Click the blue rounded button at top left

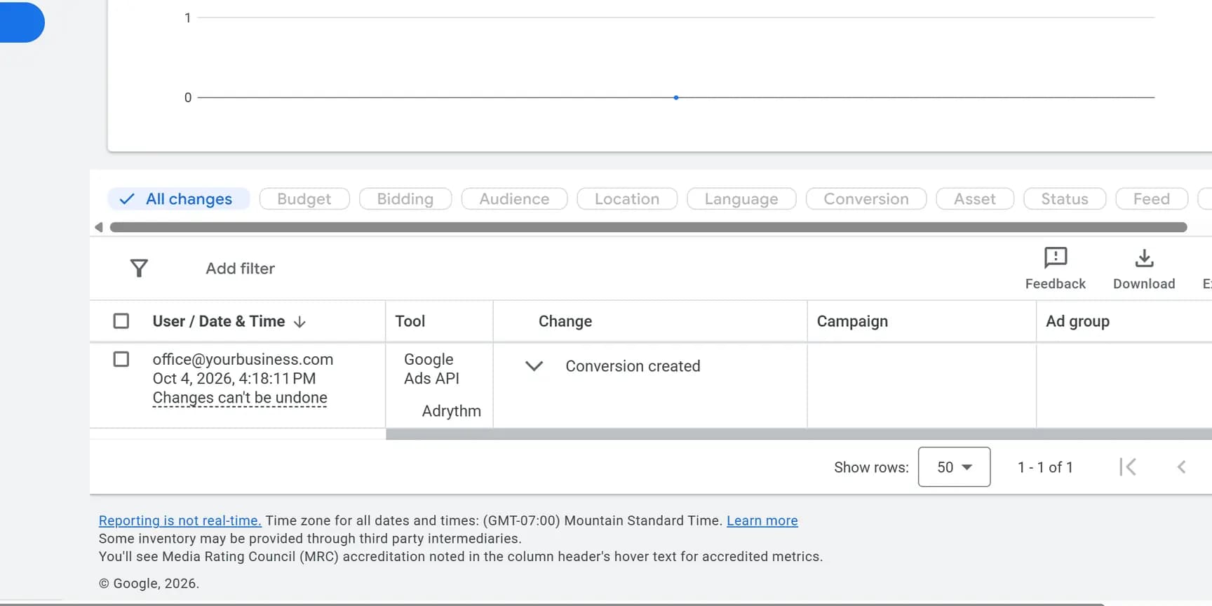pos(21,22)
